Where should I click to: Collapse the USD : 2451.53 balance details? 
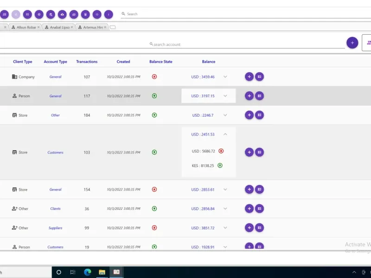[225, 134]
